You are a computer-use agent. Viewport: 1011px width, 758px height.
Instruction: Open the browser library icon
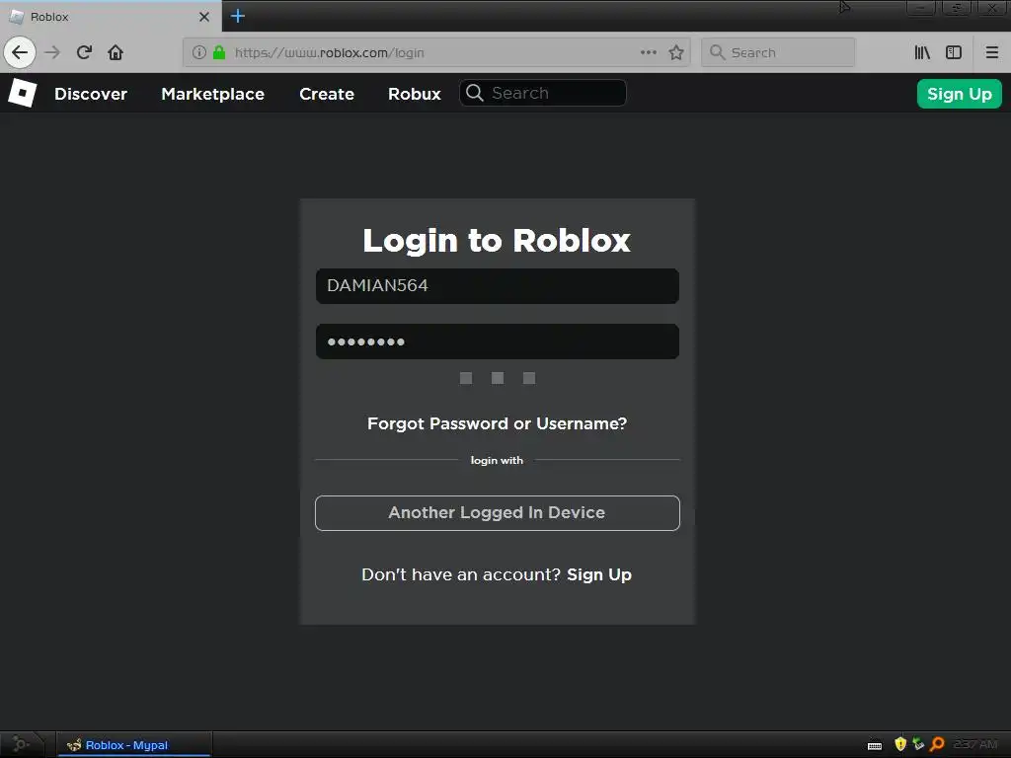[922, 52]
